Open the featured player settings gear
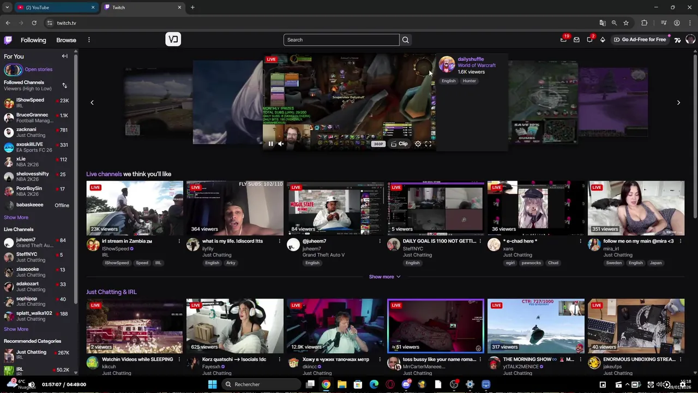 tap(418, 144)
